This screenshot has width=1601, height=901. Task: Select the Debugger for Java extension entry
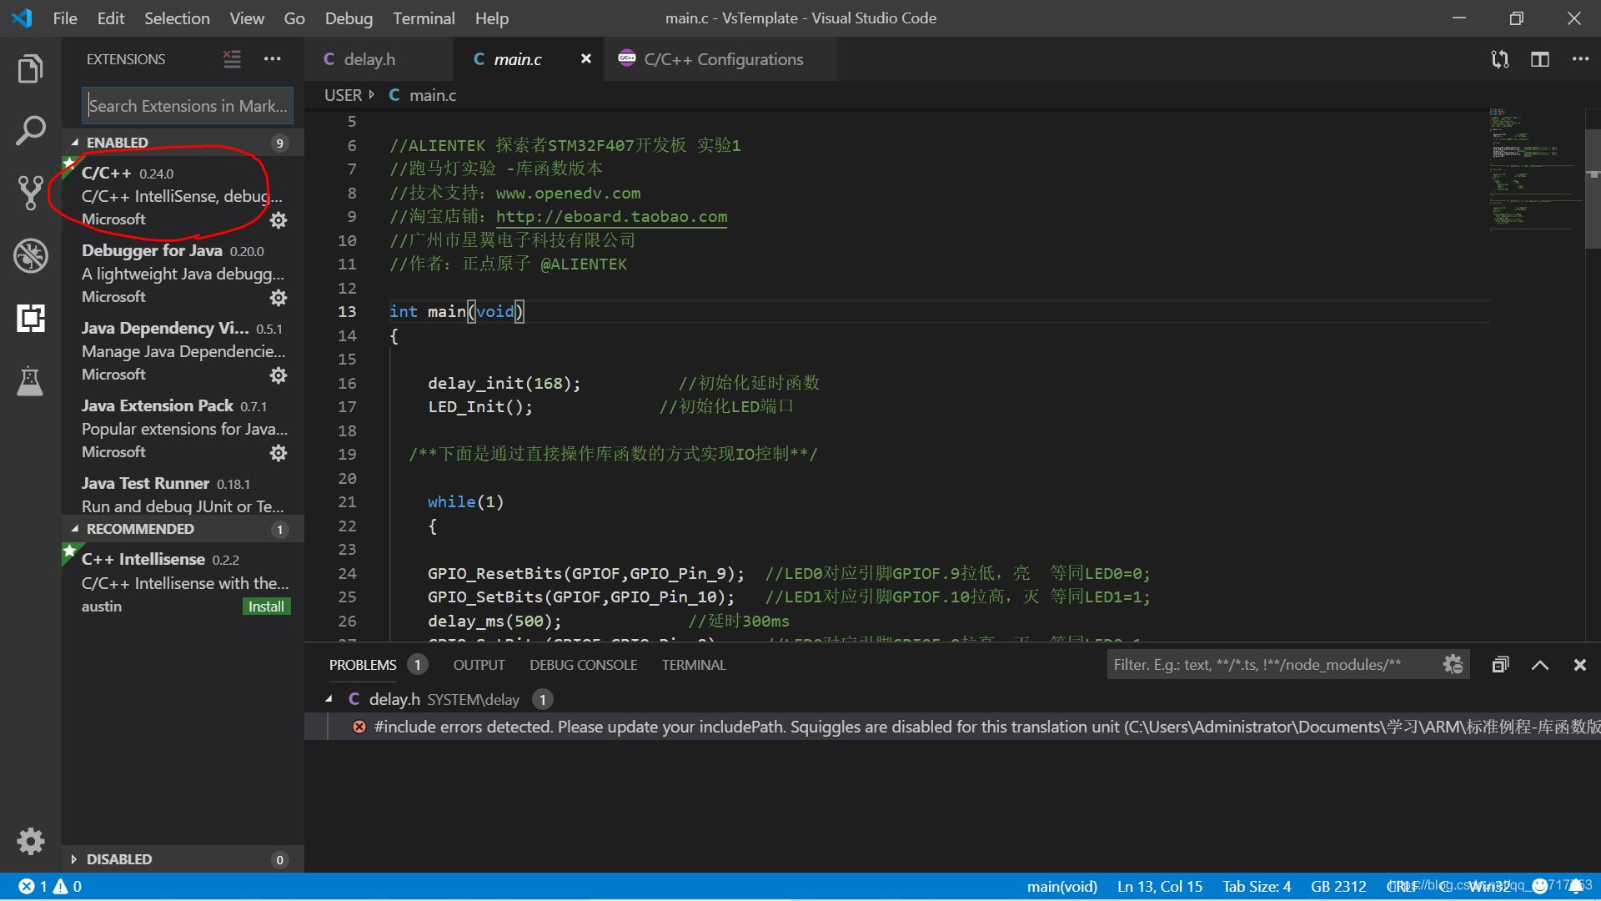coord(183,274)
